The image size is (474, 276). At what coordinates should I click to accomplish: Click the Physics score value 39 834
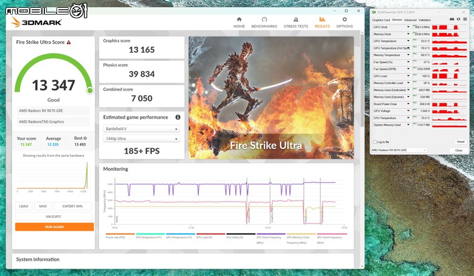(x=142, y=74)
